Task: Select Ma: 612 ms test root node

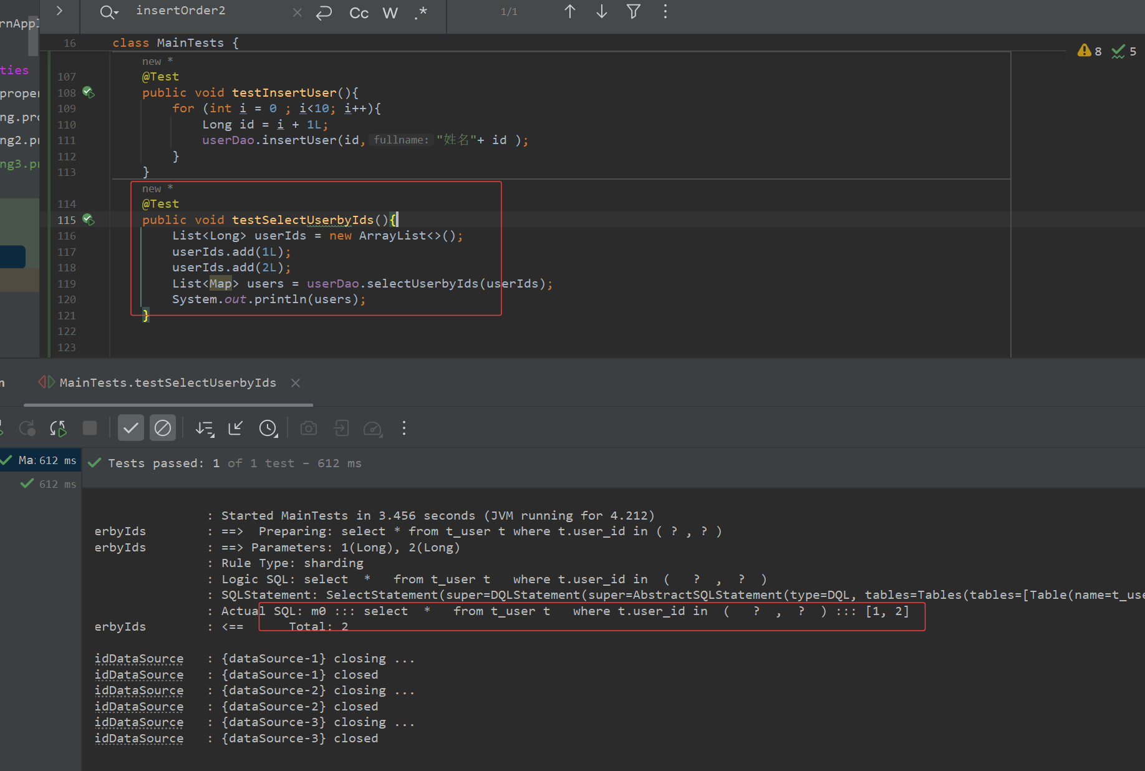Action: pyautogui.click(x=41, y=460)
